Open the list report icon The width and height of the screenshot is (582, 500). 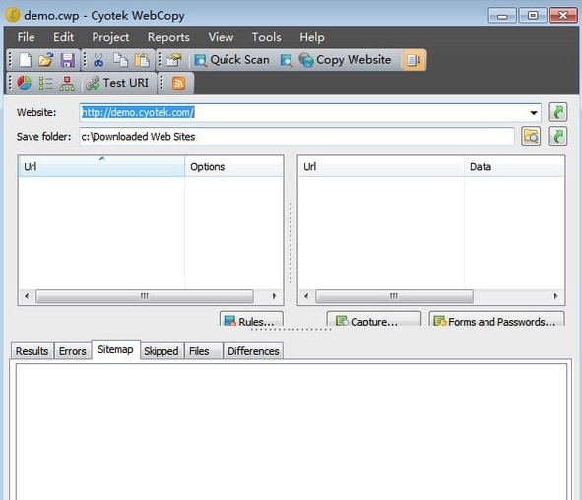click(45, 83)
